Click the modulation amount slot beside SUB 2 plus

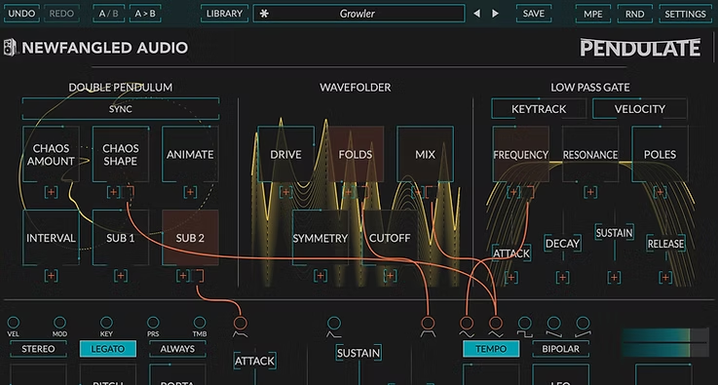click(198, 276)
